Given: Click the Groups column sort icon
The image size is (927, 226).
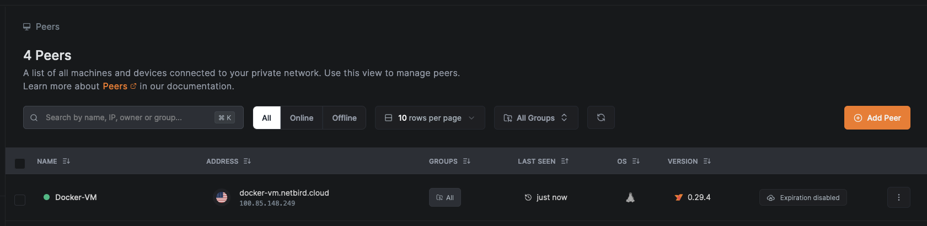Looking at the screenshot, I should click(467, 162).
